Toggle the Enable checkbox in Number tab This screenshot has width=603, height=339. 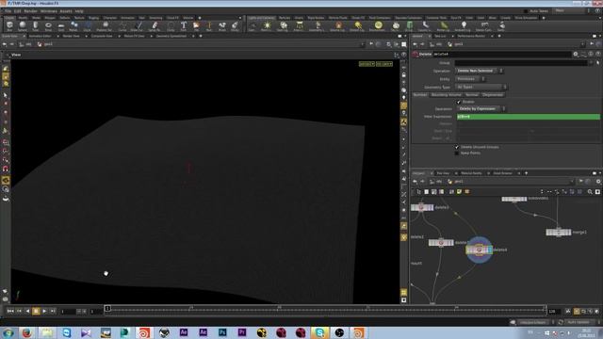pos(459,102)
